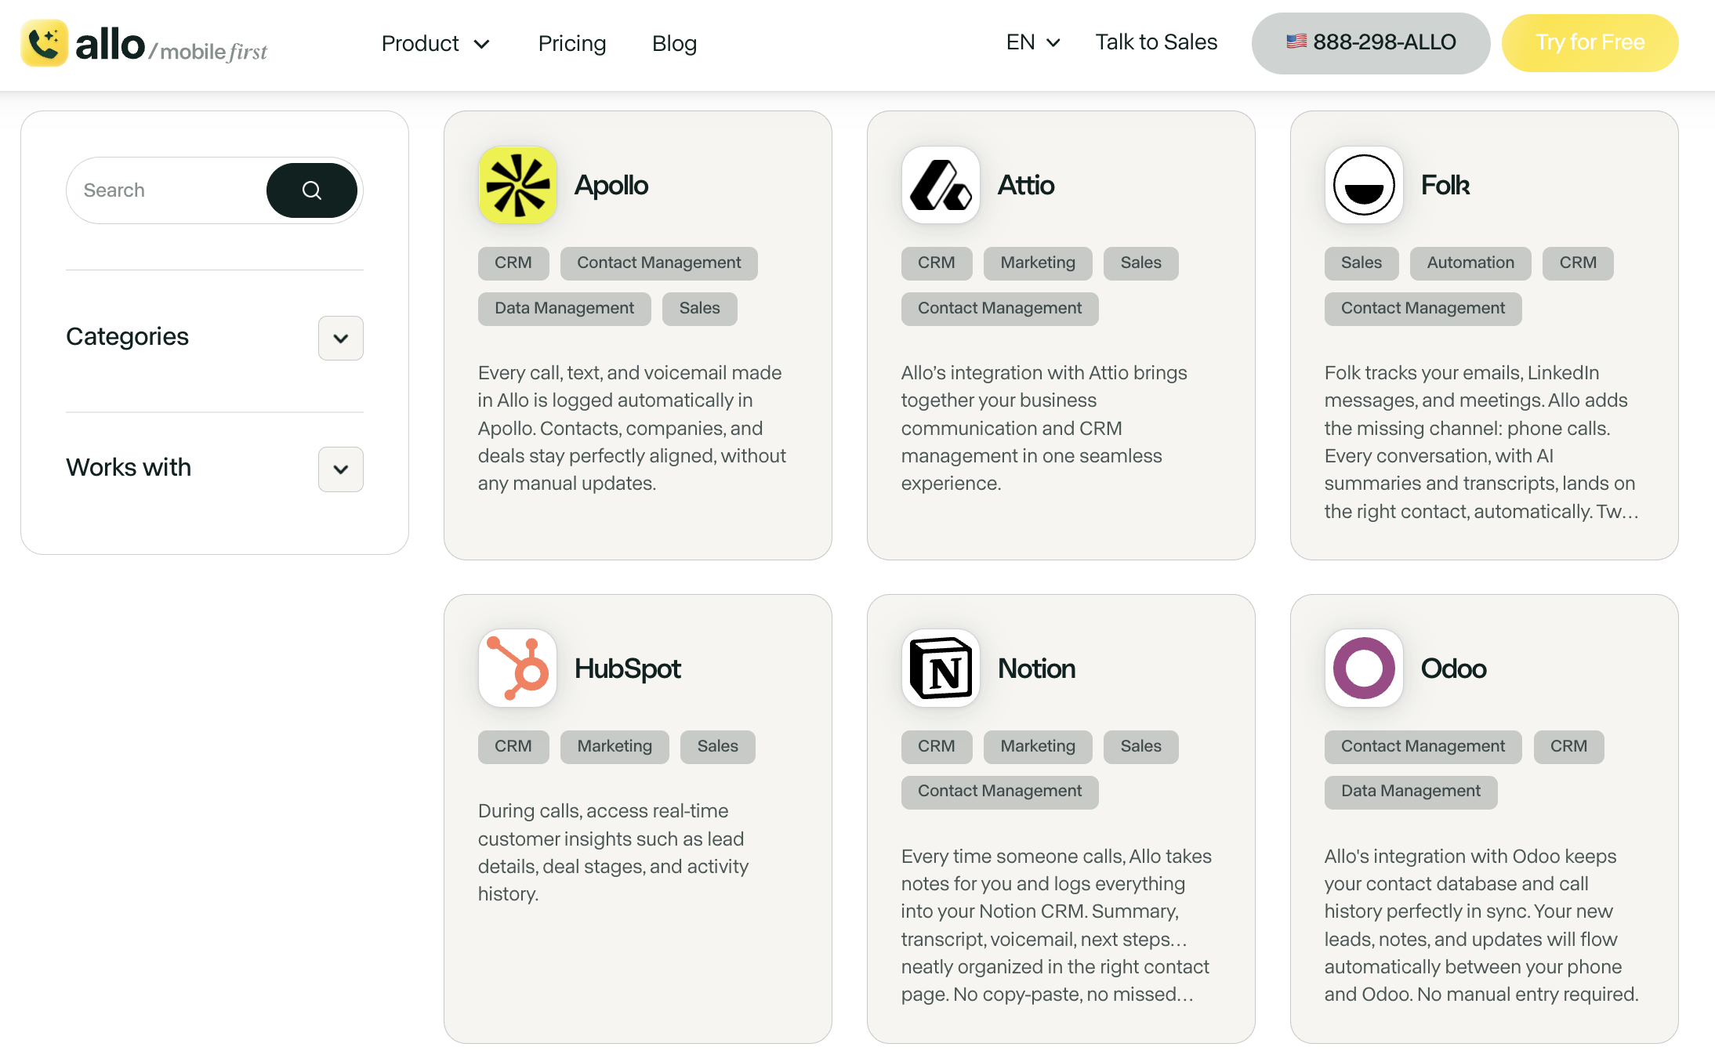Expand the Works with filter section

[x=340, y=469]
